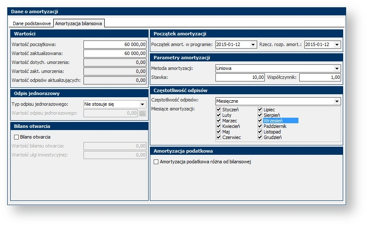Click the Wartość ulgi inwestycyjnej field
This screenshot has height=226, width=367.
(x=115, y=155)
